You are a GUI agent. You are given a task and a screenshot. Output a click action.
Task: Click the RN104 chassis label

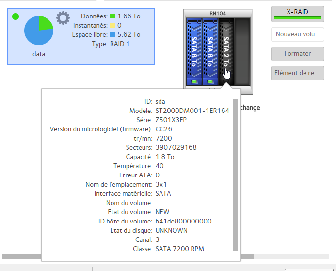pos(218,13)
